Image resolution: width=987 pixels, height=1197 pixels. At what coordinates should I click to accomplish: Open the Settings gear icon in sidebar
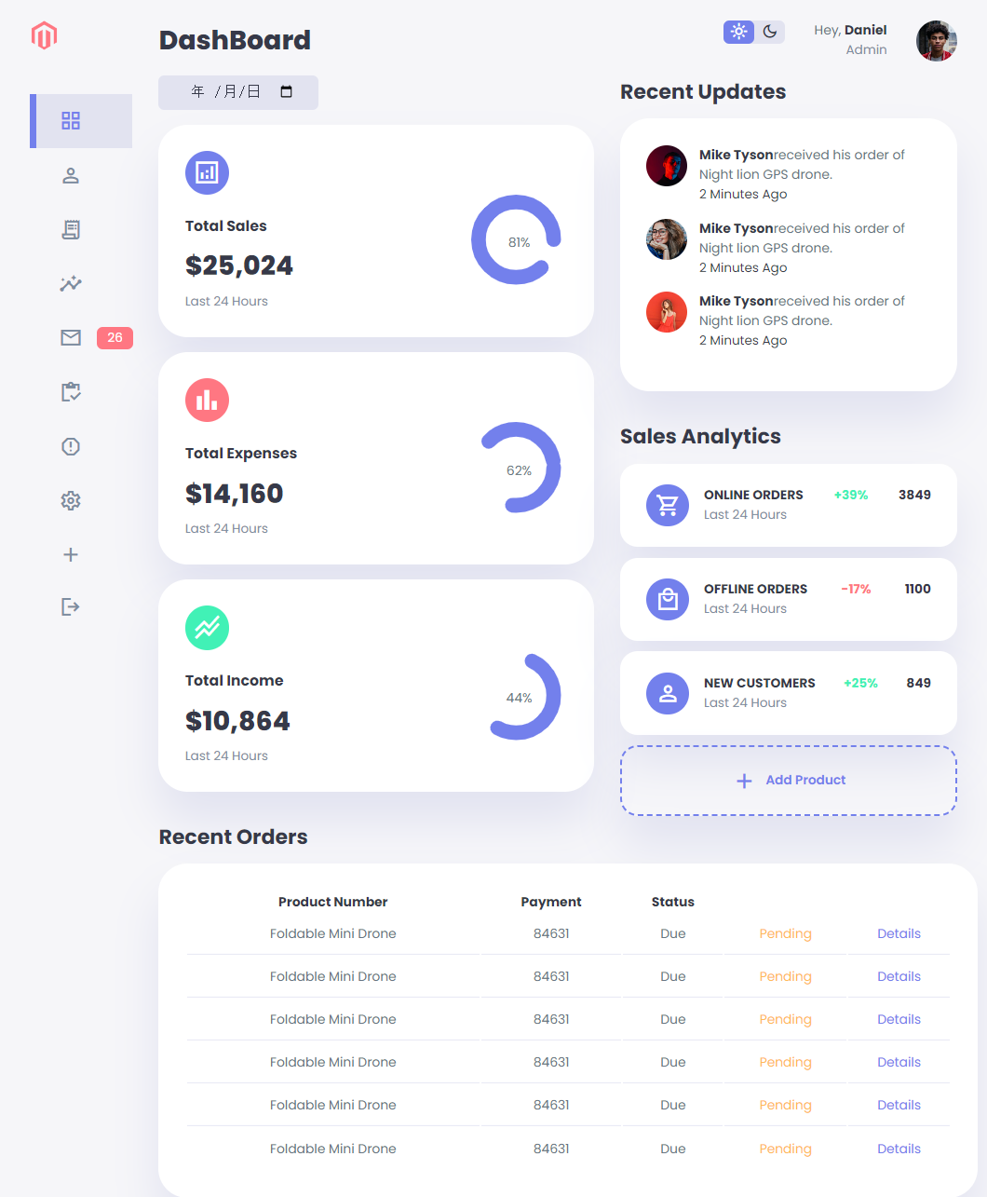[71, 500]
